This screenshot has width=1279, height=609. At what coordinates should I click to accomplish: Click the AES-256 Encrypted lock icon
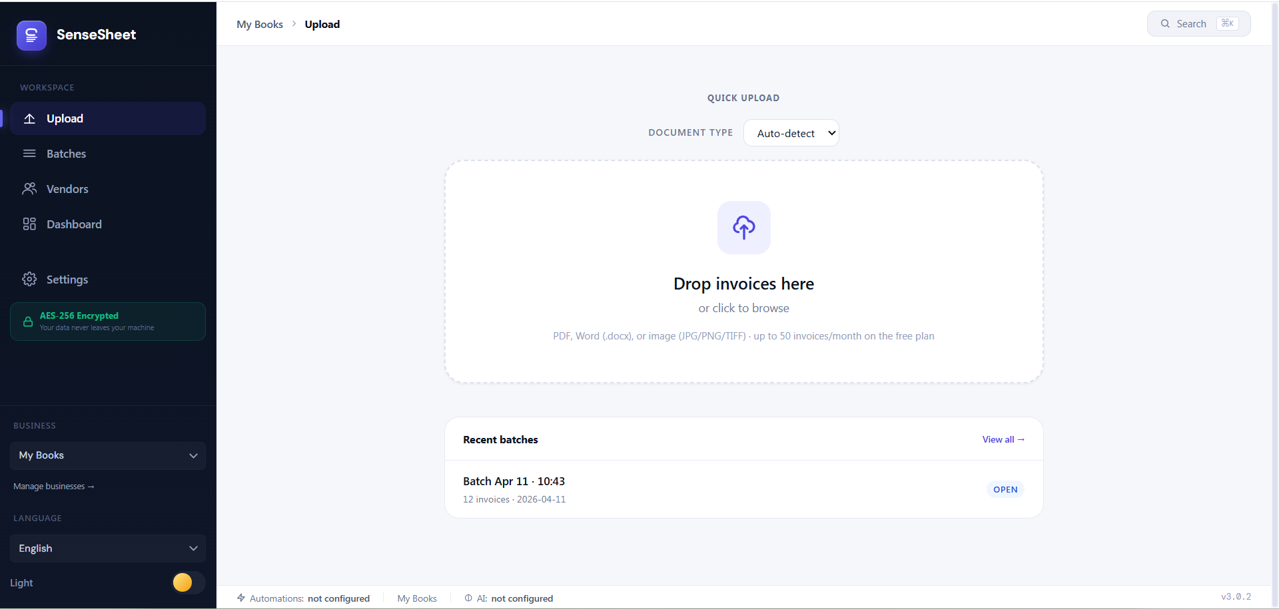tap(27, 321)
